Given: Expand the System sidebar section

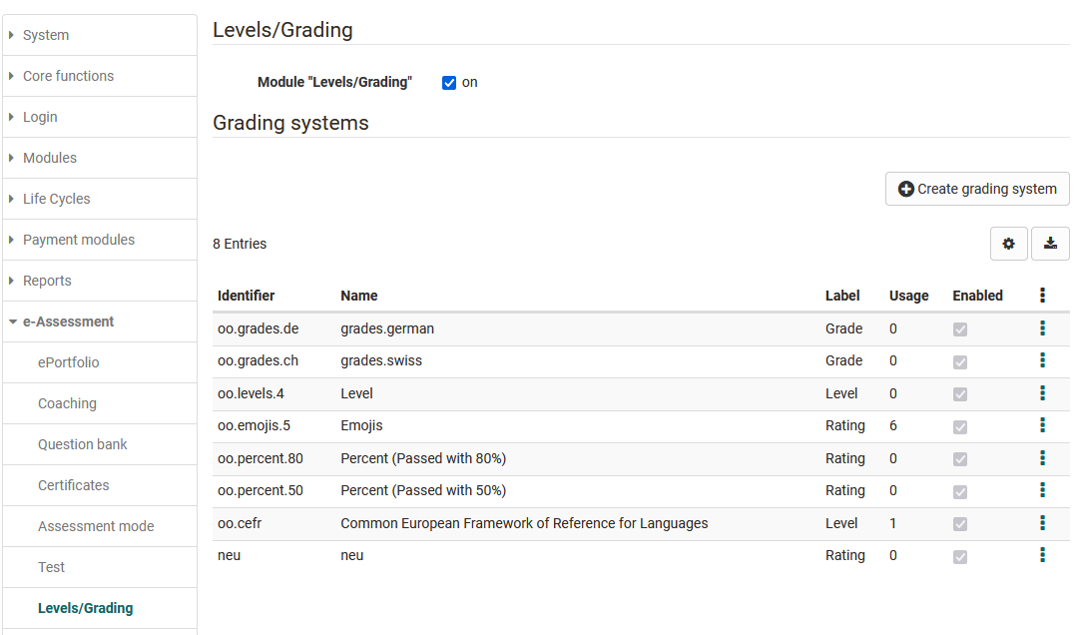Looking at the screenshot, I should tap(46, 35).
